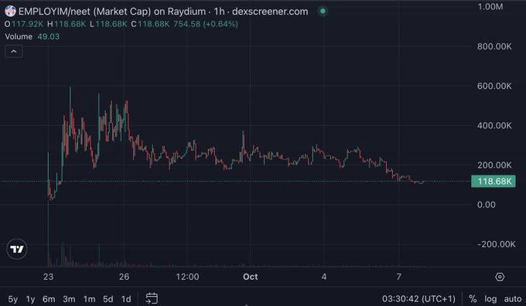Click the 1.00M price axis label
The height and width of the screenshot is (306, 526).
(490, 7)
